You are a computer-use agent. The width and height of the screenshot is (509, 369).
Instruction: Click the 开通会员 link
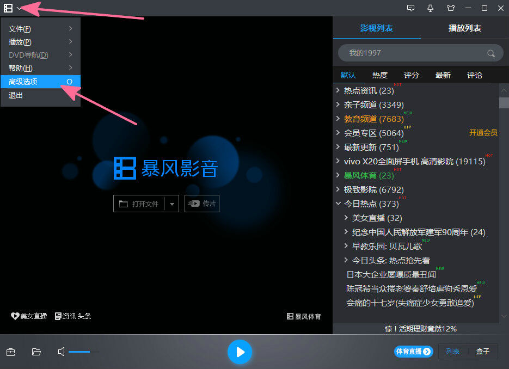482,132
